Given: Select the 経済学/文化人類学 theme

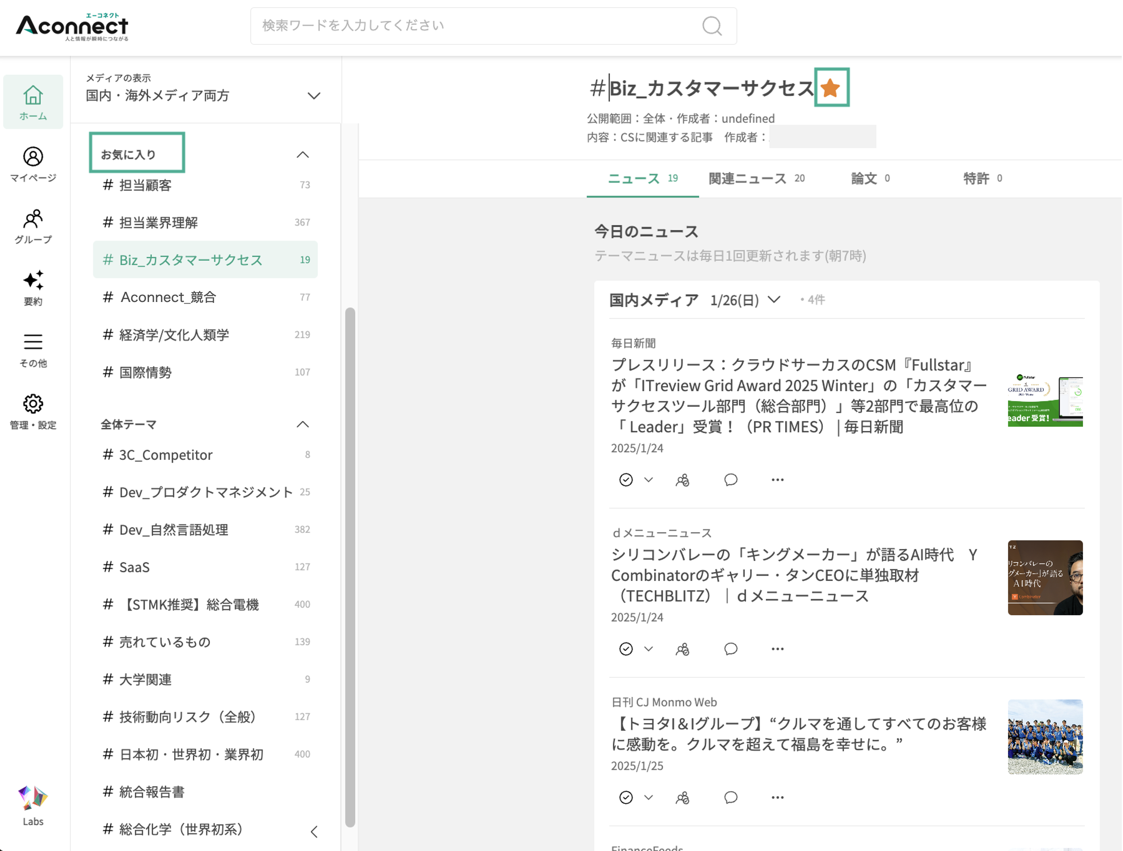Looking at the screenshot, I should pyautogui.click(x=205, y=335).
